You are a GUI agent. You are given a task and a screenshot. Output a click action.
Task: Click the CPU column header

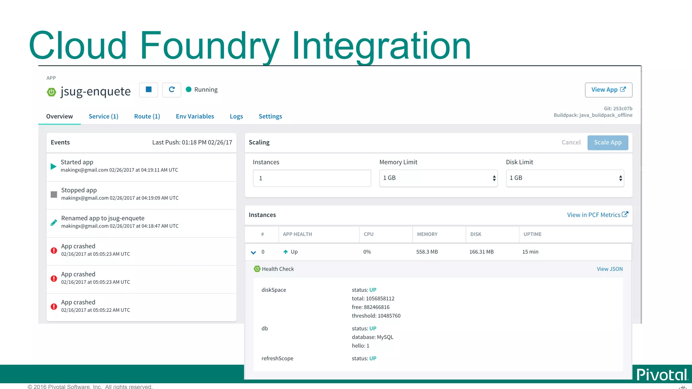tap(369, 234)
